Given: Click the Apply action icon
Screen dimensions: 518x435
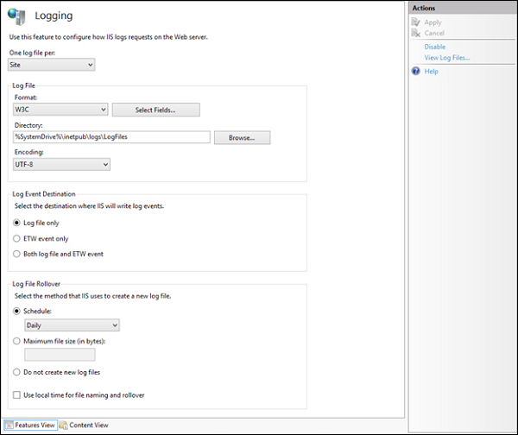Looking at the screenshot, I should coord(415,22).
